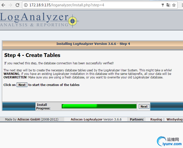
Task: Click the inline Next button after 'Click on'
Action: (x=22, y=85)
